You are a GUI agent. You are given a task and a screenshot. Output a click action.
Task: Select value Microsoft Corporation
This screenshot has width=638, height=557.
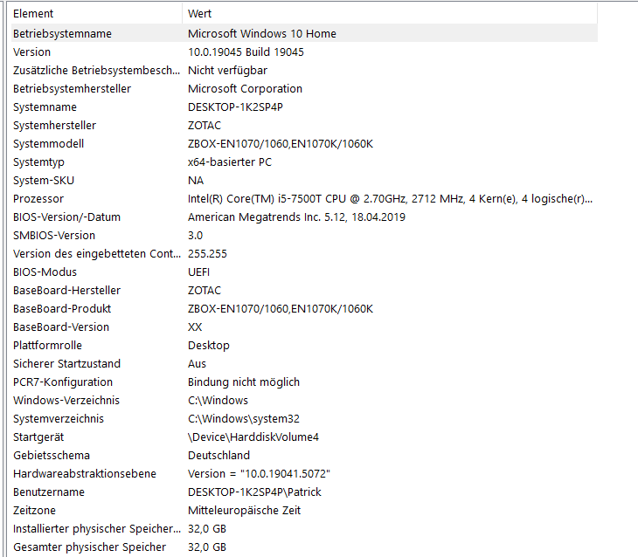(245, 89)
